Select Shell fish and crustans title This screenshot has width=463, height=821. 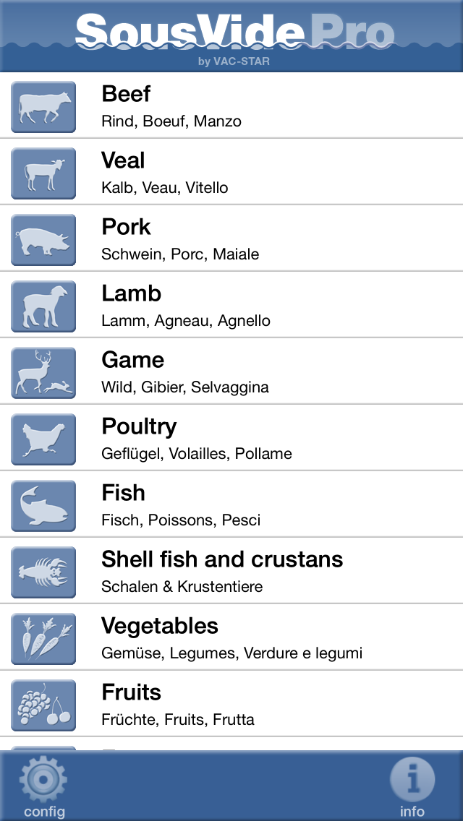[x=222, y=559]
